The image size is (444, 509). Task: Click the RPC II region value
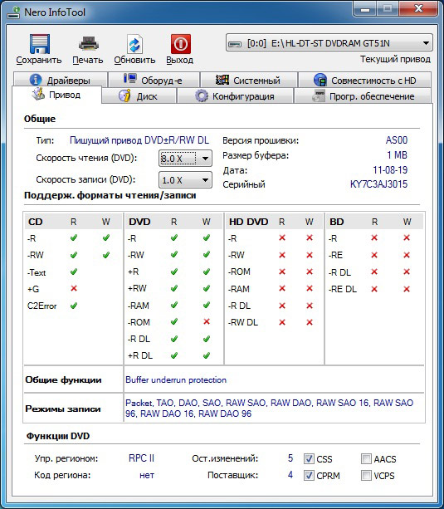(x=142, y=458)
